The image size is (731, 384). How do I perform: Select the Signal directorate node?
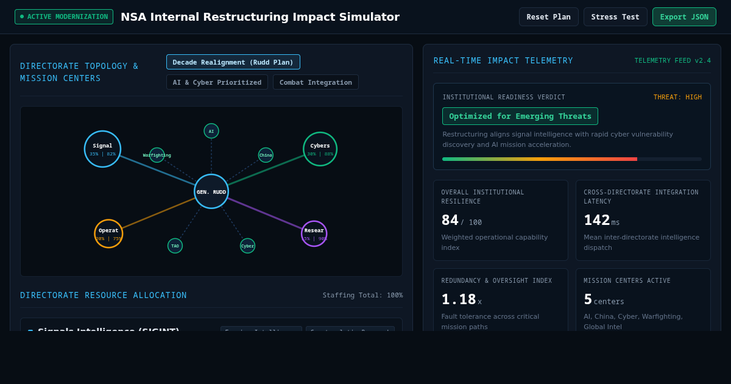tap(102, 149)
